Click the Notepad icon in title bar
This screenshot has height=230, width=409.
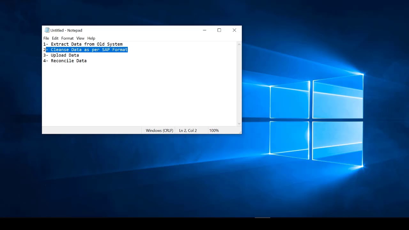pyautogui.click(x=47, y=30)
